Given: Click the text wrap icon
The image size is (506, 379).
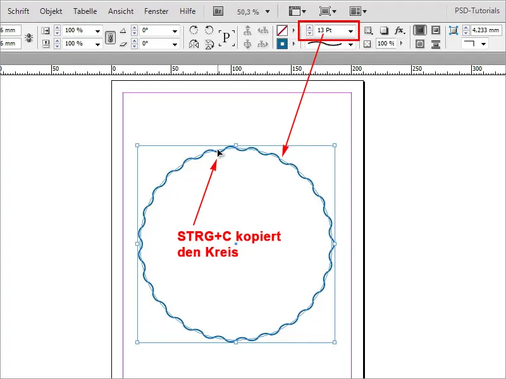Looking at the screenshot, I should [x=420, y=29].
